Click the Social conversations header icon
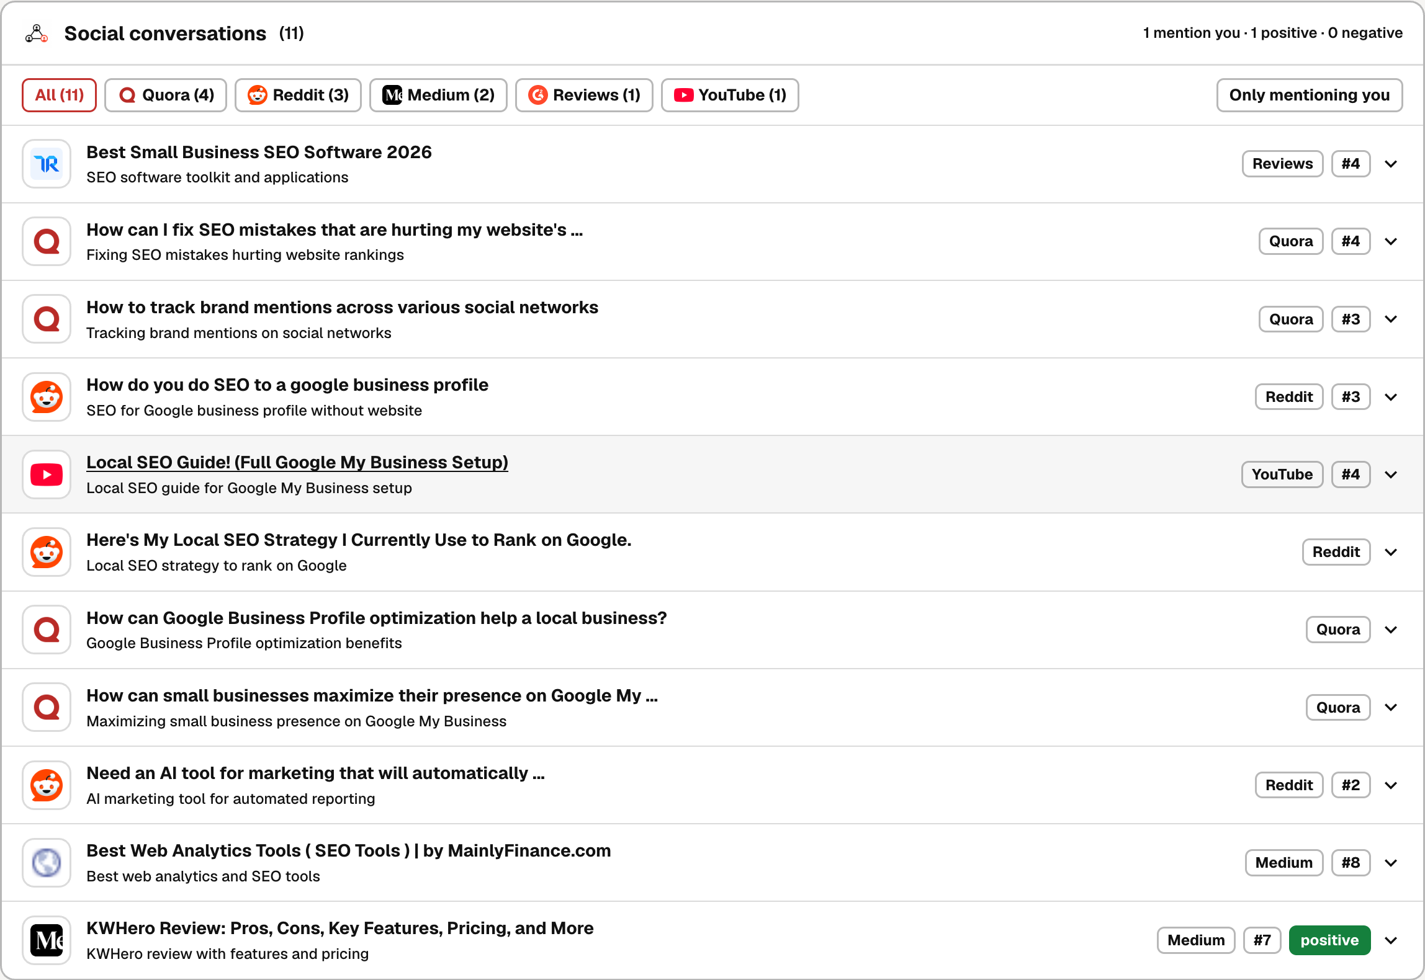Viewport: 1425px width, 980px height. click(x=37, y=33)
